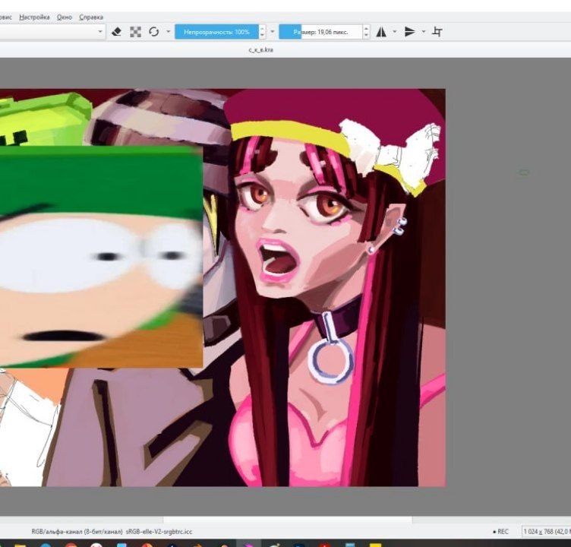Toggle vertical mirror tool
571x547 pixels.
pos(410,32)
